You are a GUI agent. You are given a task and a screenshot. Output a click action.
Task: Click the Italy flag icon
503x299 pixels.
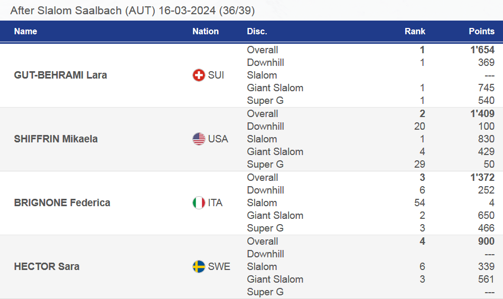coord(199,203)
